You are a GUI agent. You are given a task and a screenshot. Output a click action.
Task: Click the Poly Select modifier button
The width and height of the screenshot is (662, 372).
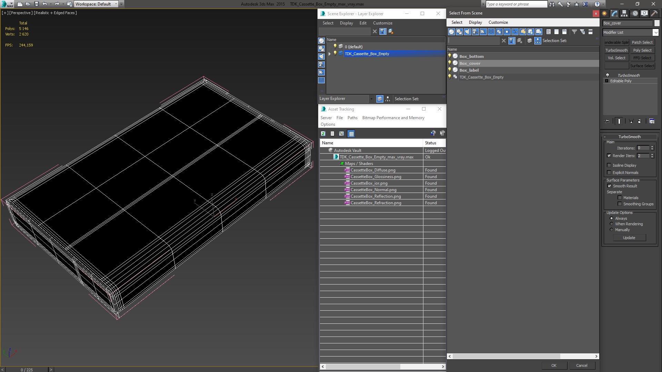pos(642,50)
